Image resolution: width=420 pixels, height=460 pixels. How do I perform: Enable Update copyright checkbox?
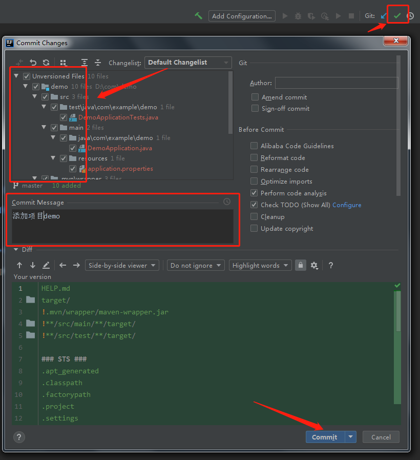tap(254, 228)
